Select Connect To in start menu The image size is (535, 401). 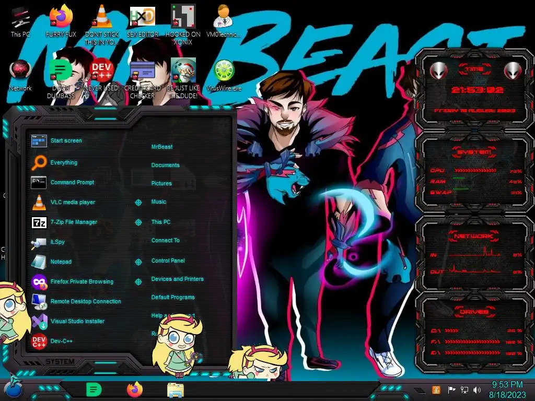pos(165,240)
